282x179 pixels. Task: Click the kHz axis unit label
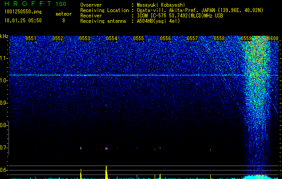tap(4, 36)
